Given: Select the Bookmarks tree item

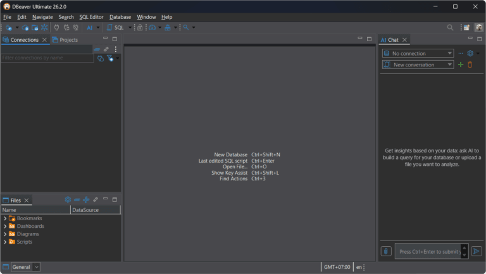Looking at the screenshot, I should 29,218.
